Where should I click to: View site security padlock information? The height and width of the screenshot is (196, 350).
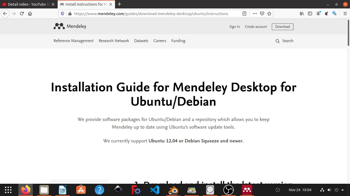70,14
